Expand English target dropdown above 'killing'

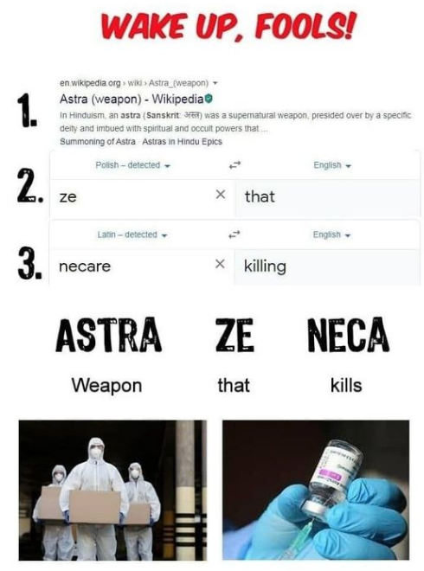[x=331, y=234]
